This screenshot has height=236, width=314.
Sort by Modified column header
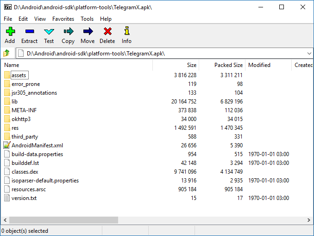click(268, 65)
